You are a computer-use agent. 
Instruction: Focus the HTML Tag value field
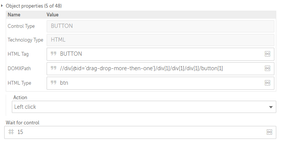tap(160, 54)
